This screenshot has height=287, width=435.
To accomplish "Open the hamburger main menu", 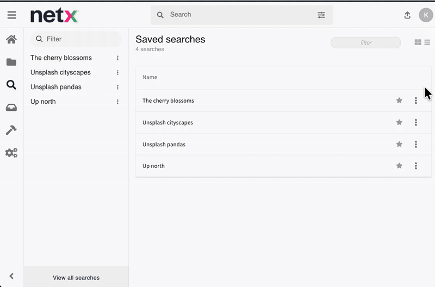I will tap(11, 15).
